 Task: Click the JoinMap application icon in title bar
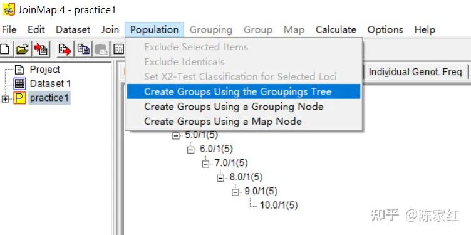pos(9,9)
